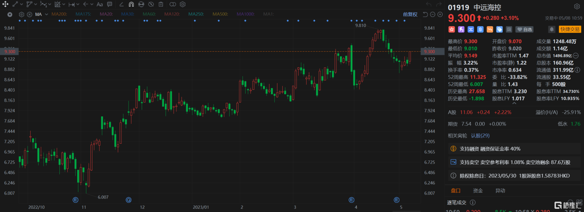This screenshot has height=212, width=584.
Task: Click the purple lightning level-2 badge
Action: click(x=461, y=29)
